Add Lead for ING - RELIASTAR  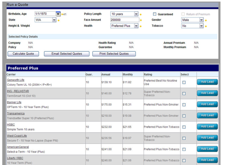(x=207, y=93)
